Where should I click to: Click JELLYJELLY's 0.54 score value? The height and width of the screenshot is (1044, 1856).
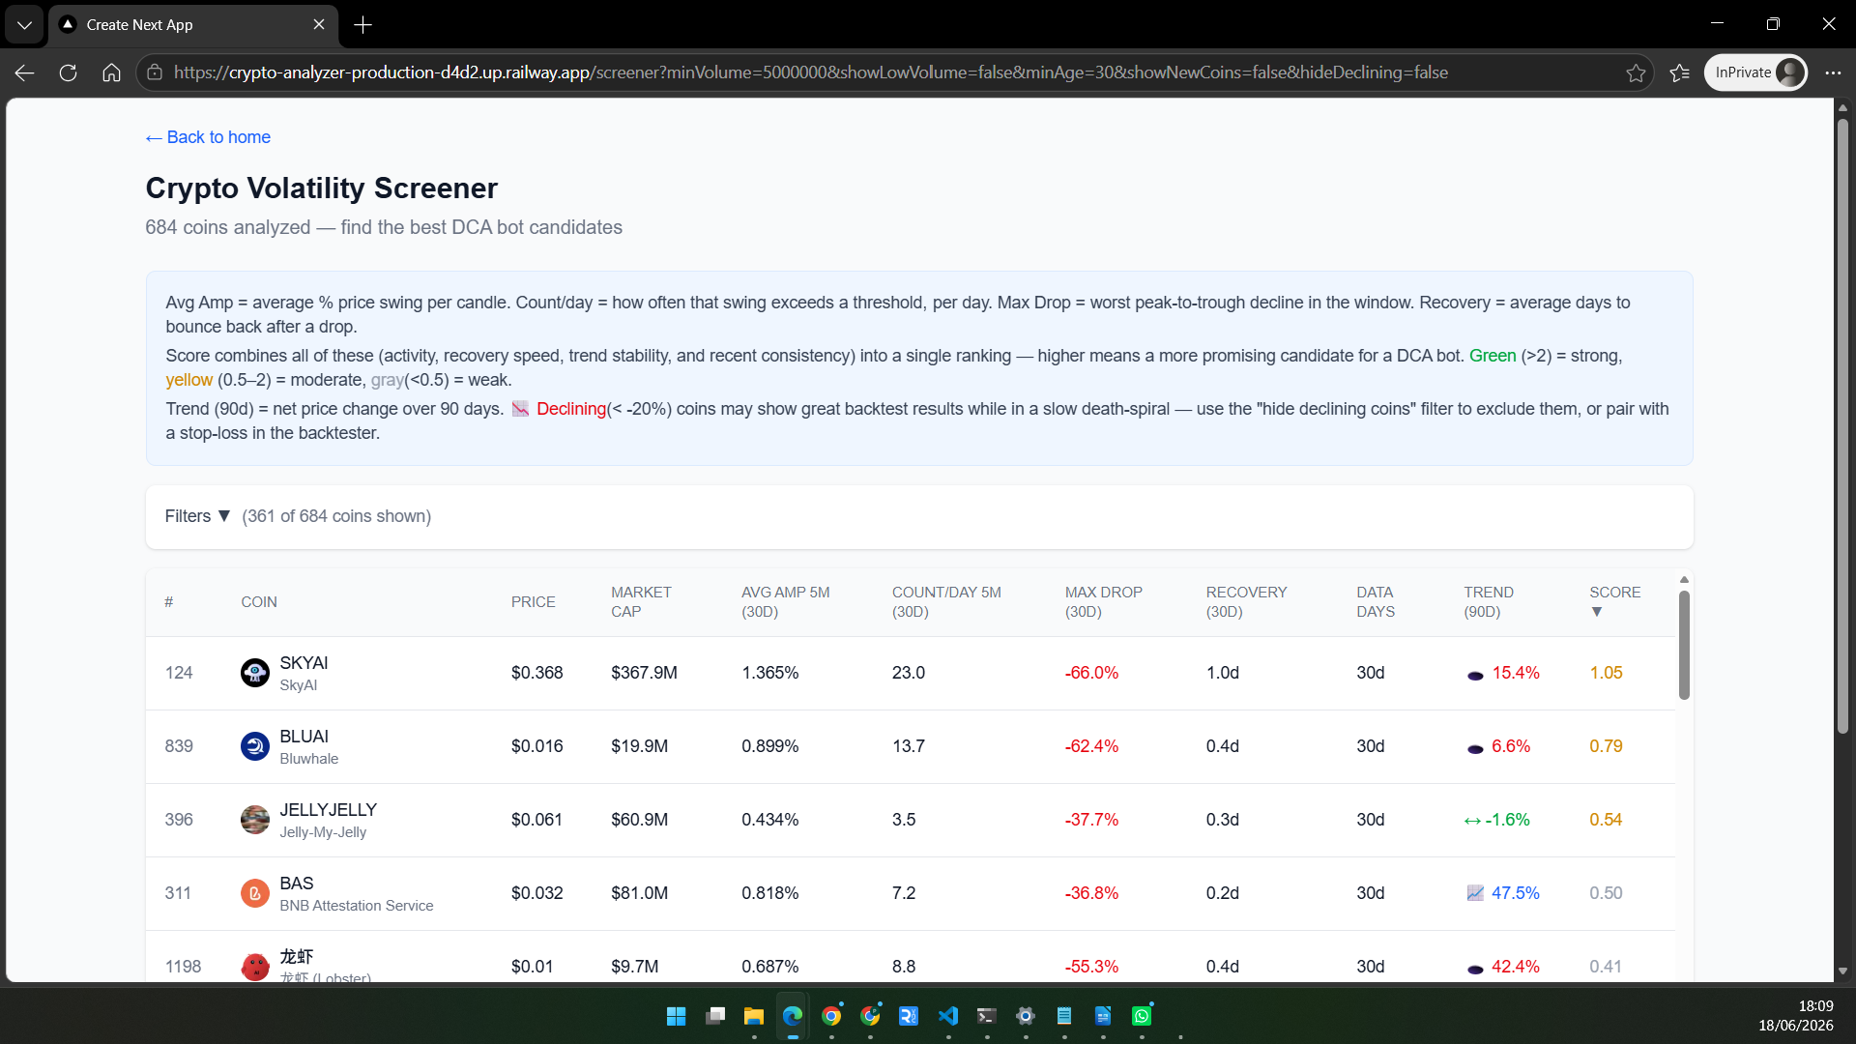point(1606,820)
